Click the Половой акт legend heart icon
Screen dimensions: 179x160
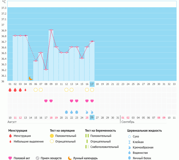point(10,158)
